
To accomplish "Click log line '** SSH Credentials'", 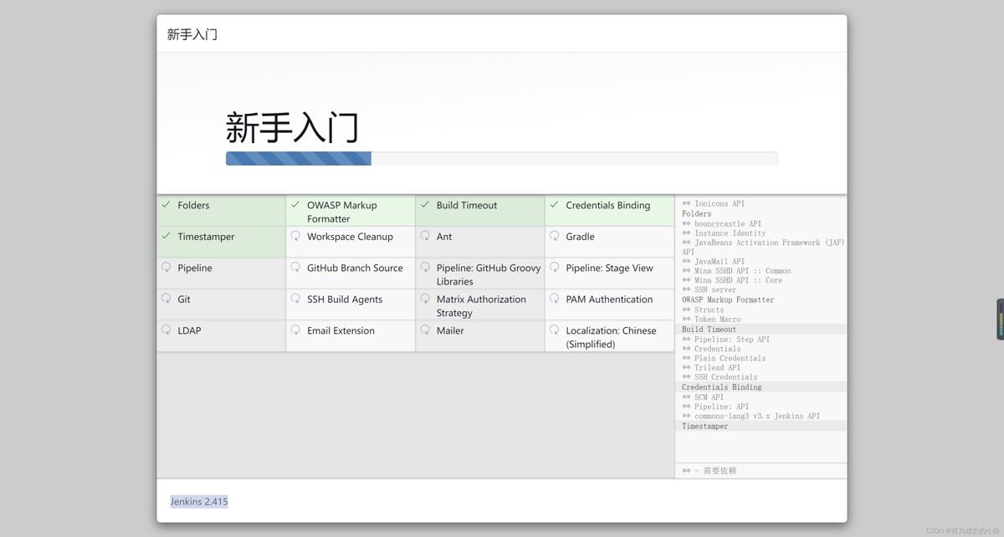I will pyautogui.click(x=720, y=376).
